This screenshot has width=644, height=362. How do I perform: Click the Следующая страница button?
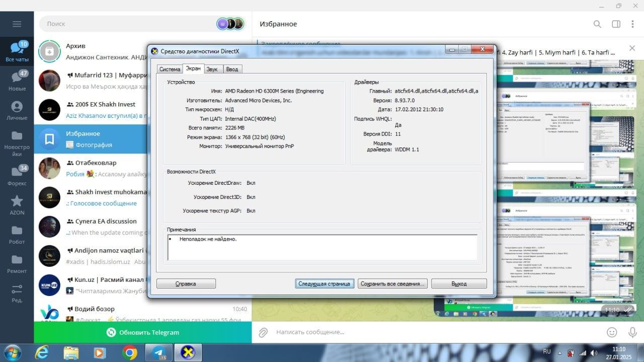click(325, 283)
